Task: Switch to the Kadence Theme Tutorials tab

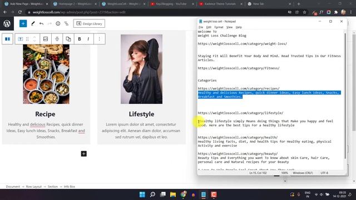Action: tap(220, 4)
